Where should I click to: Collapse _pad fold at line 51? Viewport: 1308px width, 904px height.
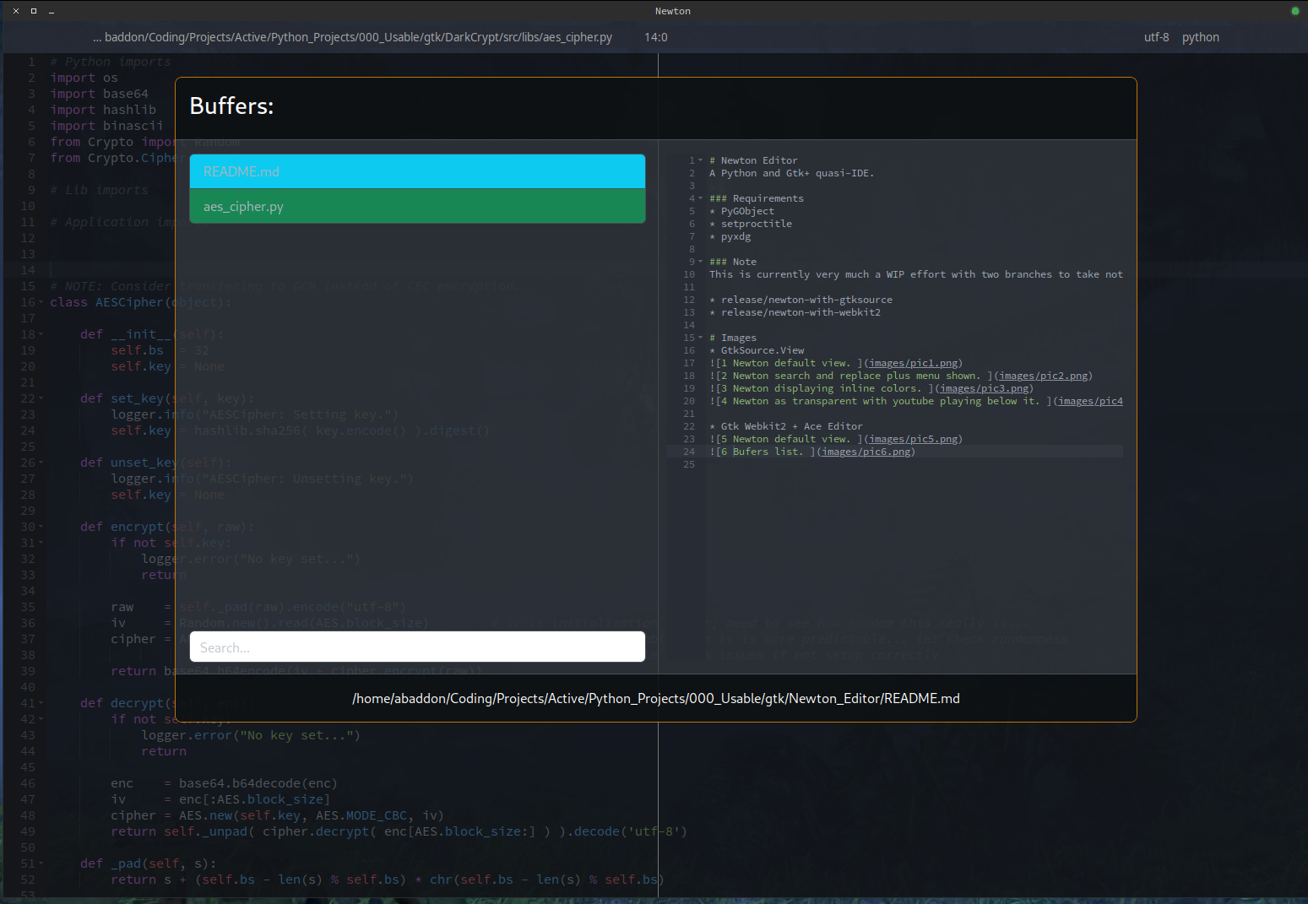tap(41, 863)
